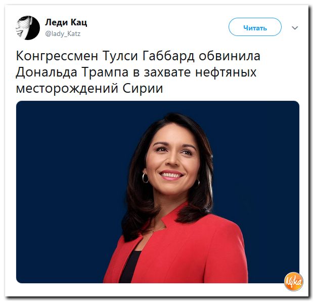Expand the tweet options chevron
Image resolution: width=314 pixels, height=302 pixels.
tap(295, 28)
